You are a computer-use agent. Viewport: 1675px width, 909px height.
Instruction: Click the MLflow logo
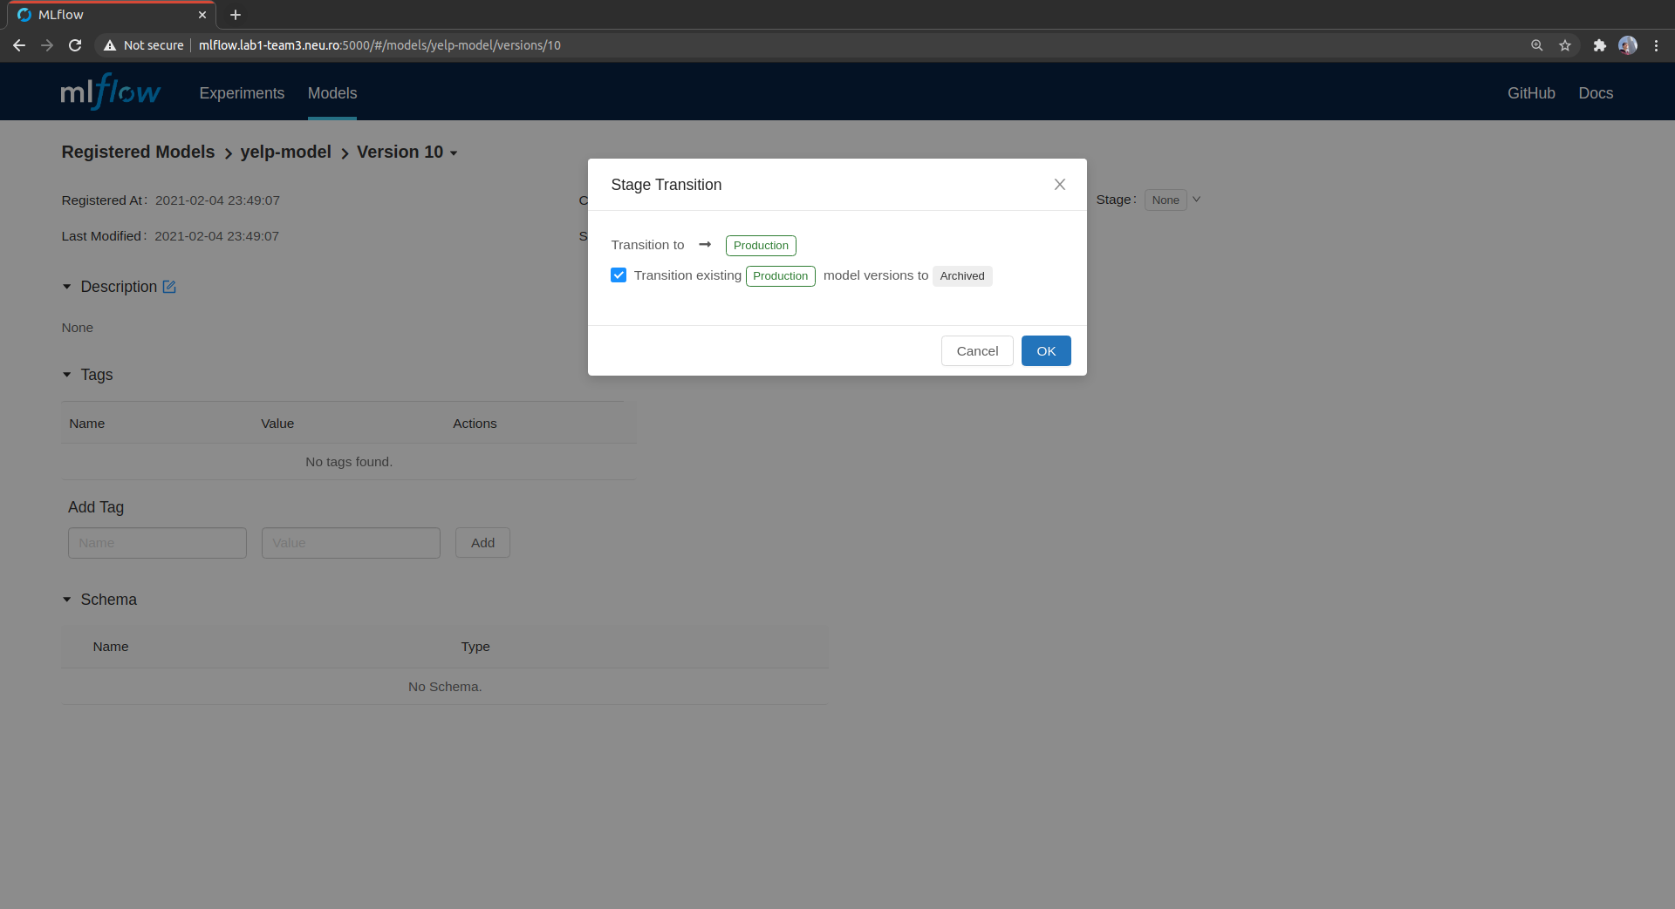coord(110,92)
